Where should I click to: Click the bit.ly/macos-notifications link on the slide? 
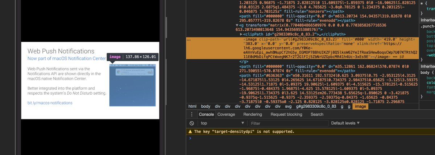tap(50, 103)
